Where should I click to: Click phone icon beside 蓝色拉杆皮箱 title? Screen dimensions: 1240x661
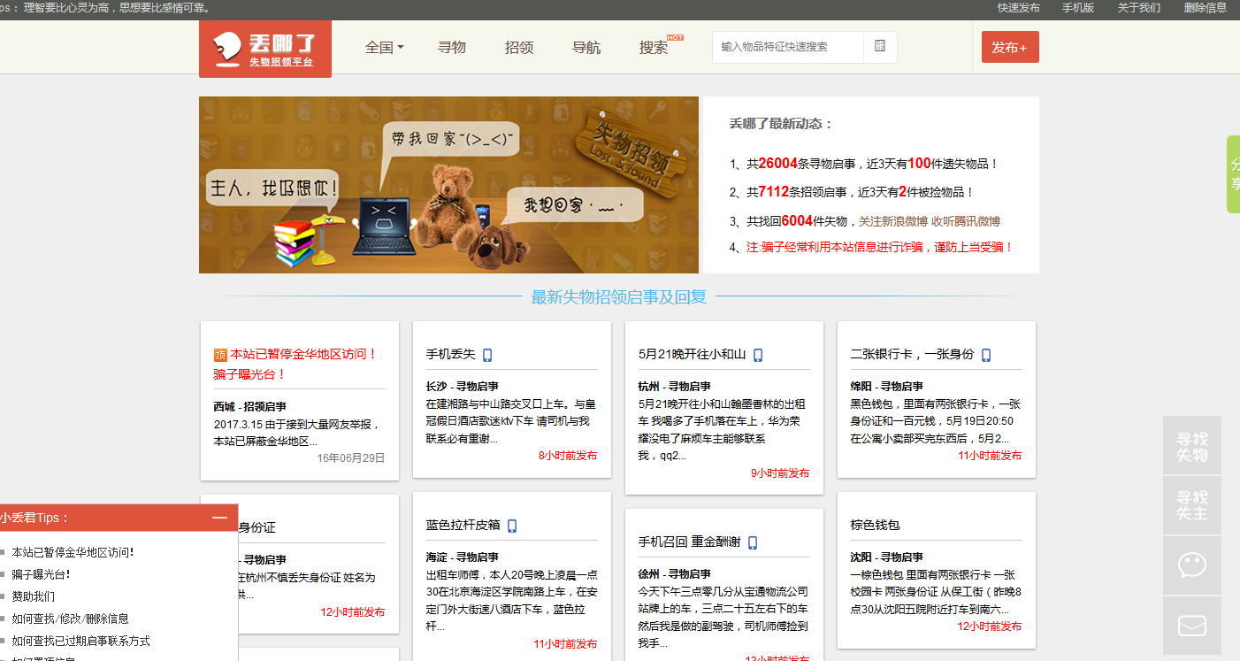[512, 526]
